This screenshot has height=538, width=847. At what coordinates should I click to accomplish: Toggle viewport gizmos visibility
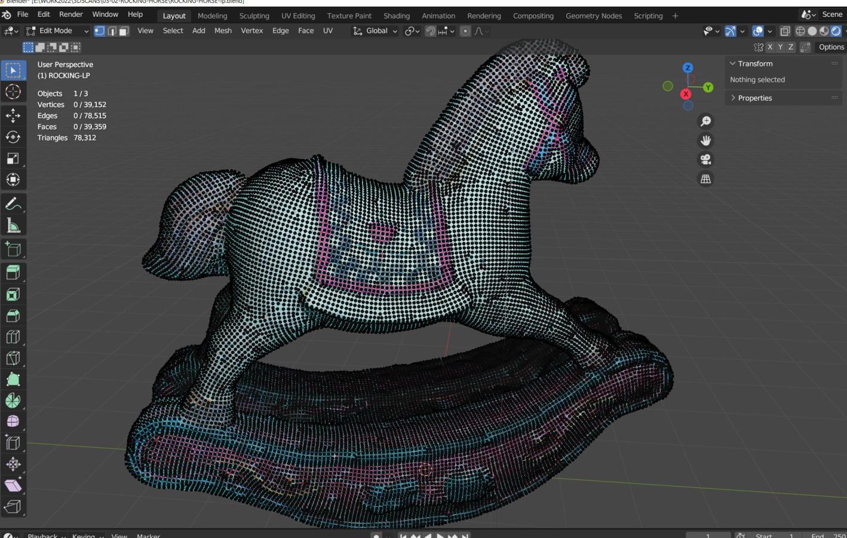730,31
